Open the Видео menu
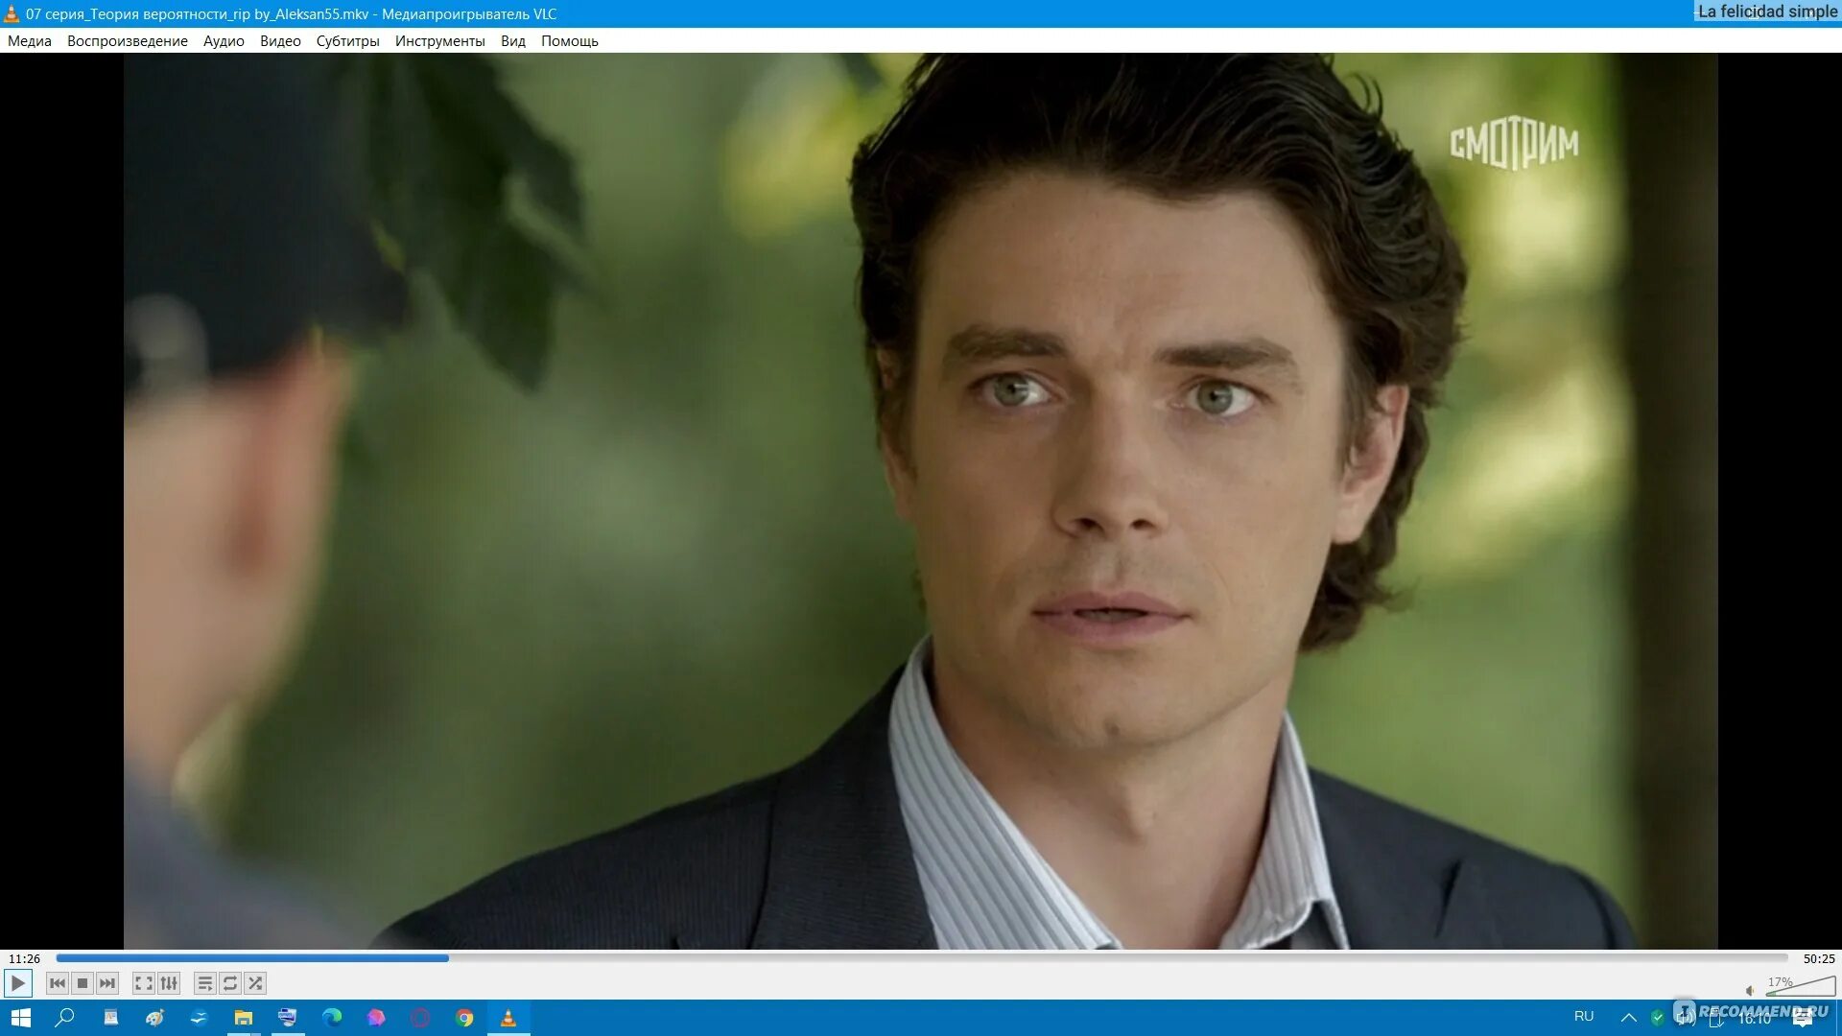1842x1036 pixels. click(x=280, y=41)
